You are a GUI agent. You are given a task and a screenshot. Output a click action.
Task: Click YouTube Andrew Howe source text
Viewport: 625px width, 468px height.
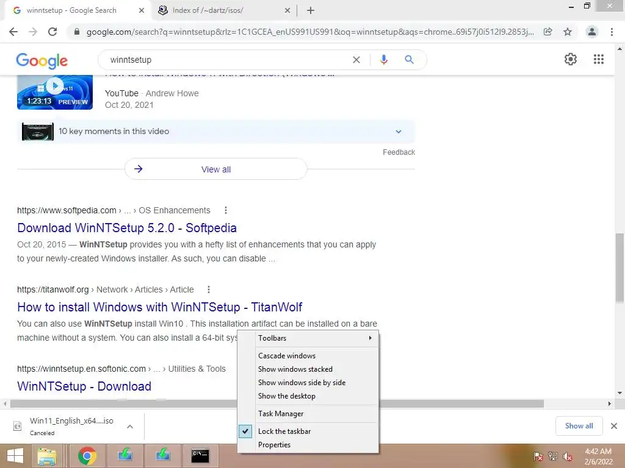(152, 93)
